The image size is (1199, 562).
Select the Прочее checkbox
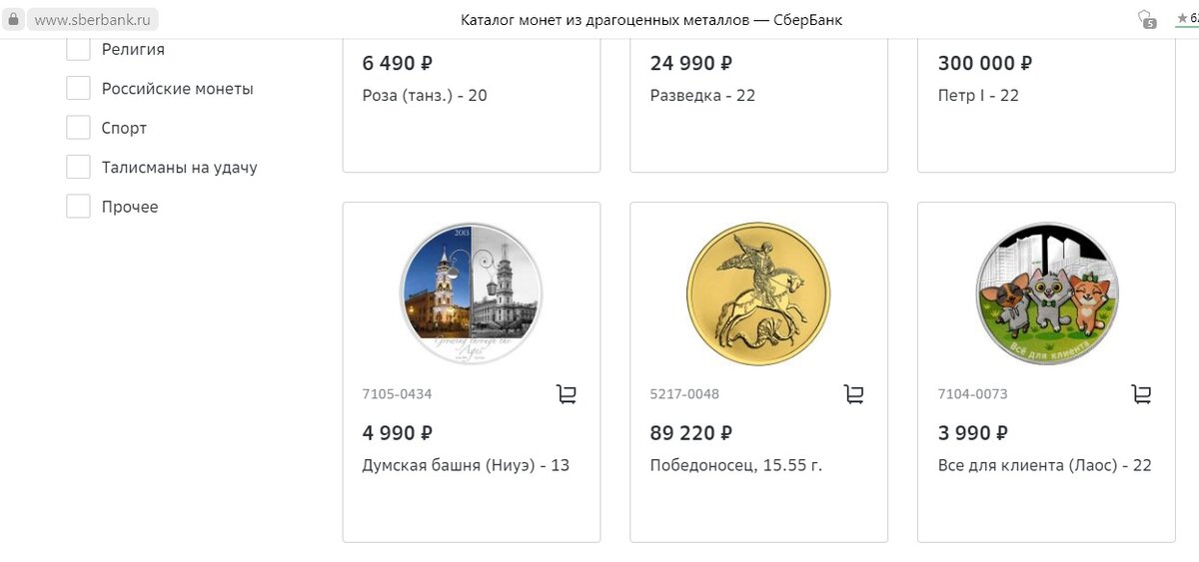79,207
